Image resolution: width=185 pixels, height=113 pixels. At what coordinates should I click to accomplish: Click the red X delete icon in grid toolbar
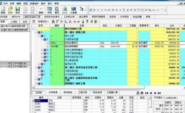[70, 21]
